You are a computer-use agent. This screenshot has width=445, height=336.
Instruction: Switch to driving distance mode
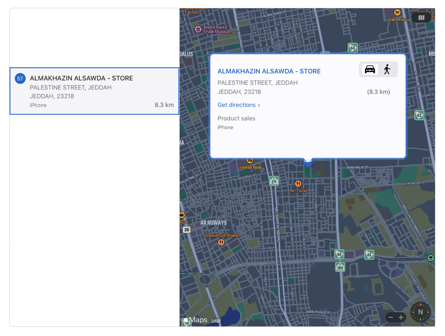click(x=370, y=70)
